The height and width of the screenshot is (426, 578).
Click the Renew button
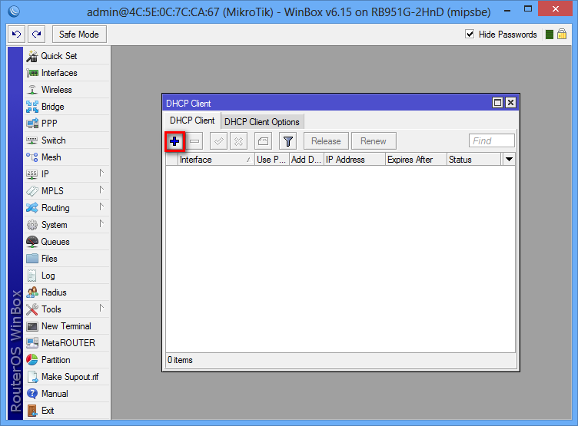tap(374, 141)
